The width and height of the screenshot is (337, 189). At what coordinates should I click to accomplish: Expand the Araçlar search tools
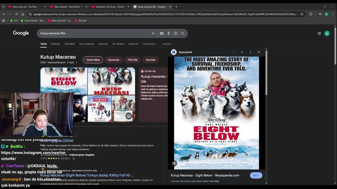point(168,44)
